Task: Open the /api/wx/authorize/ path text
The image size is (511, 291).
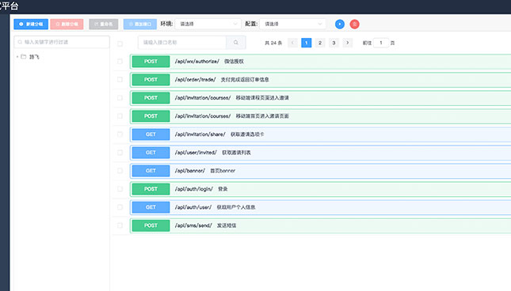Action: pos(196,62)
